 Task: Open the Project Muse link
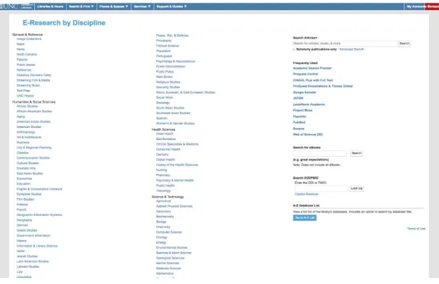tap(303, 110)
